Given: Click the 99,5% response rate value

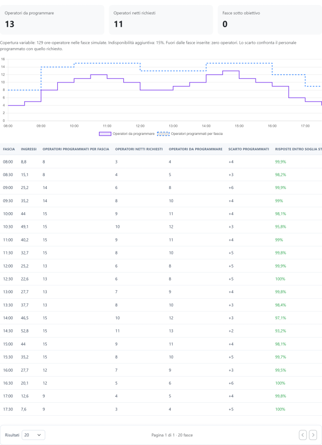Looking at the screenshot, I should [x=281, y=370].
